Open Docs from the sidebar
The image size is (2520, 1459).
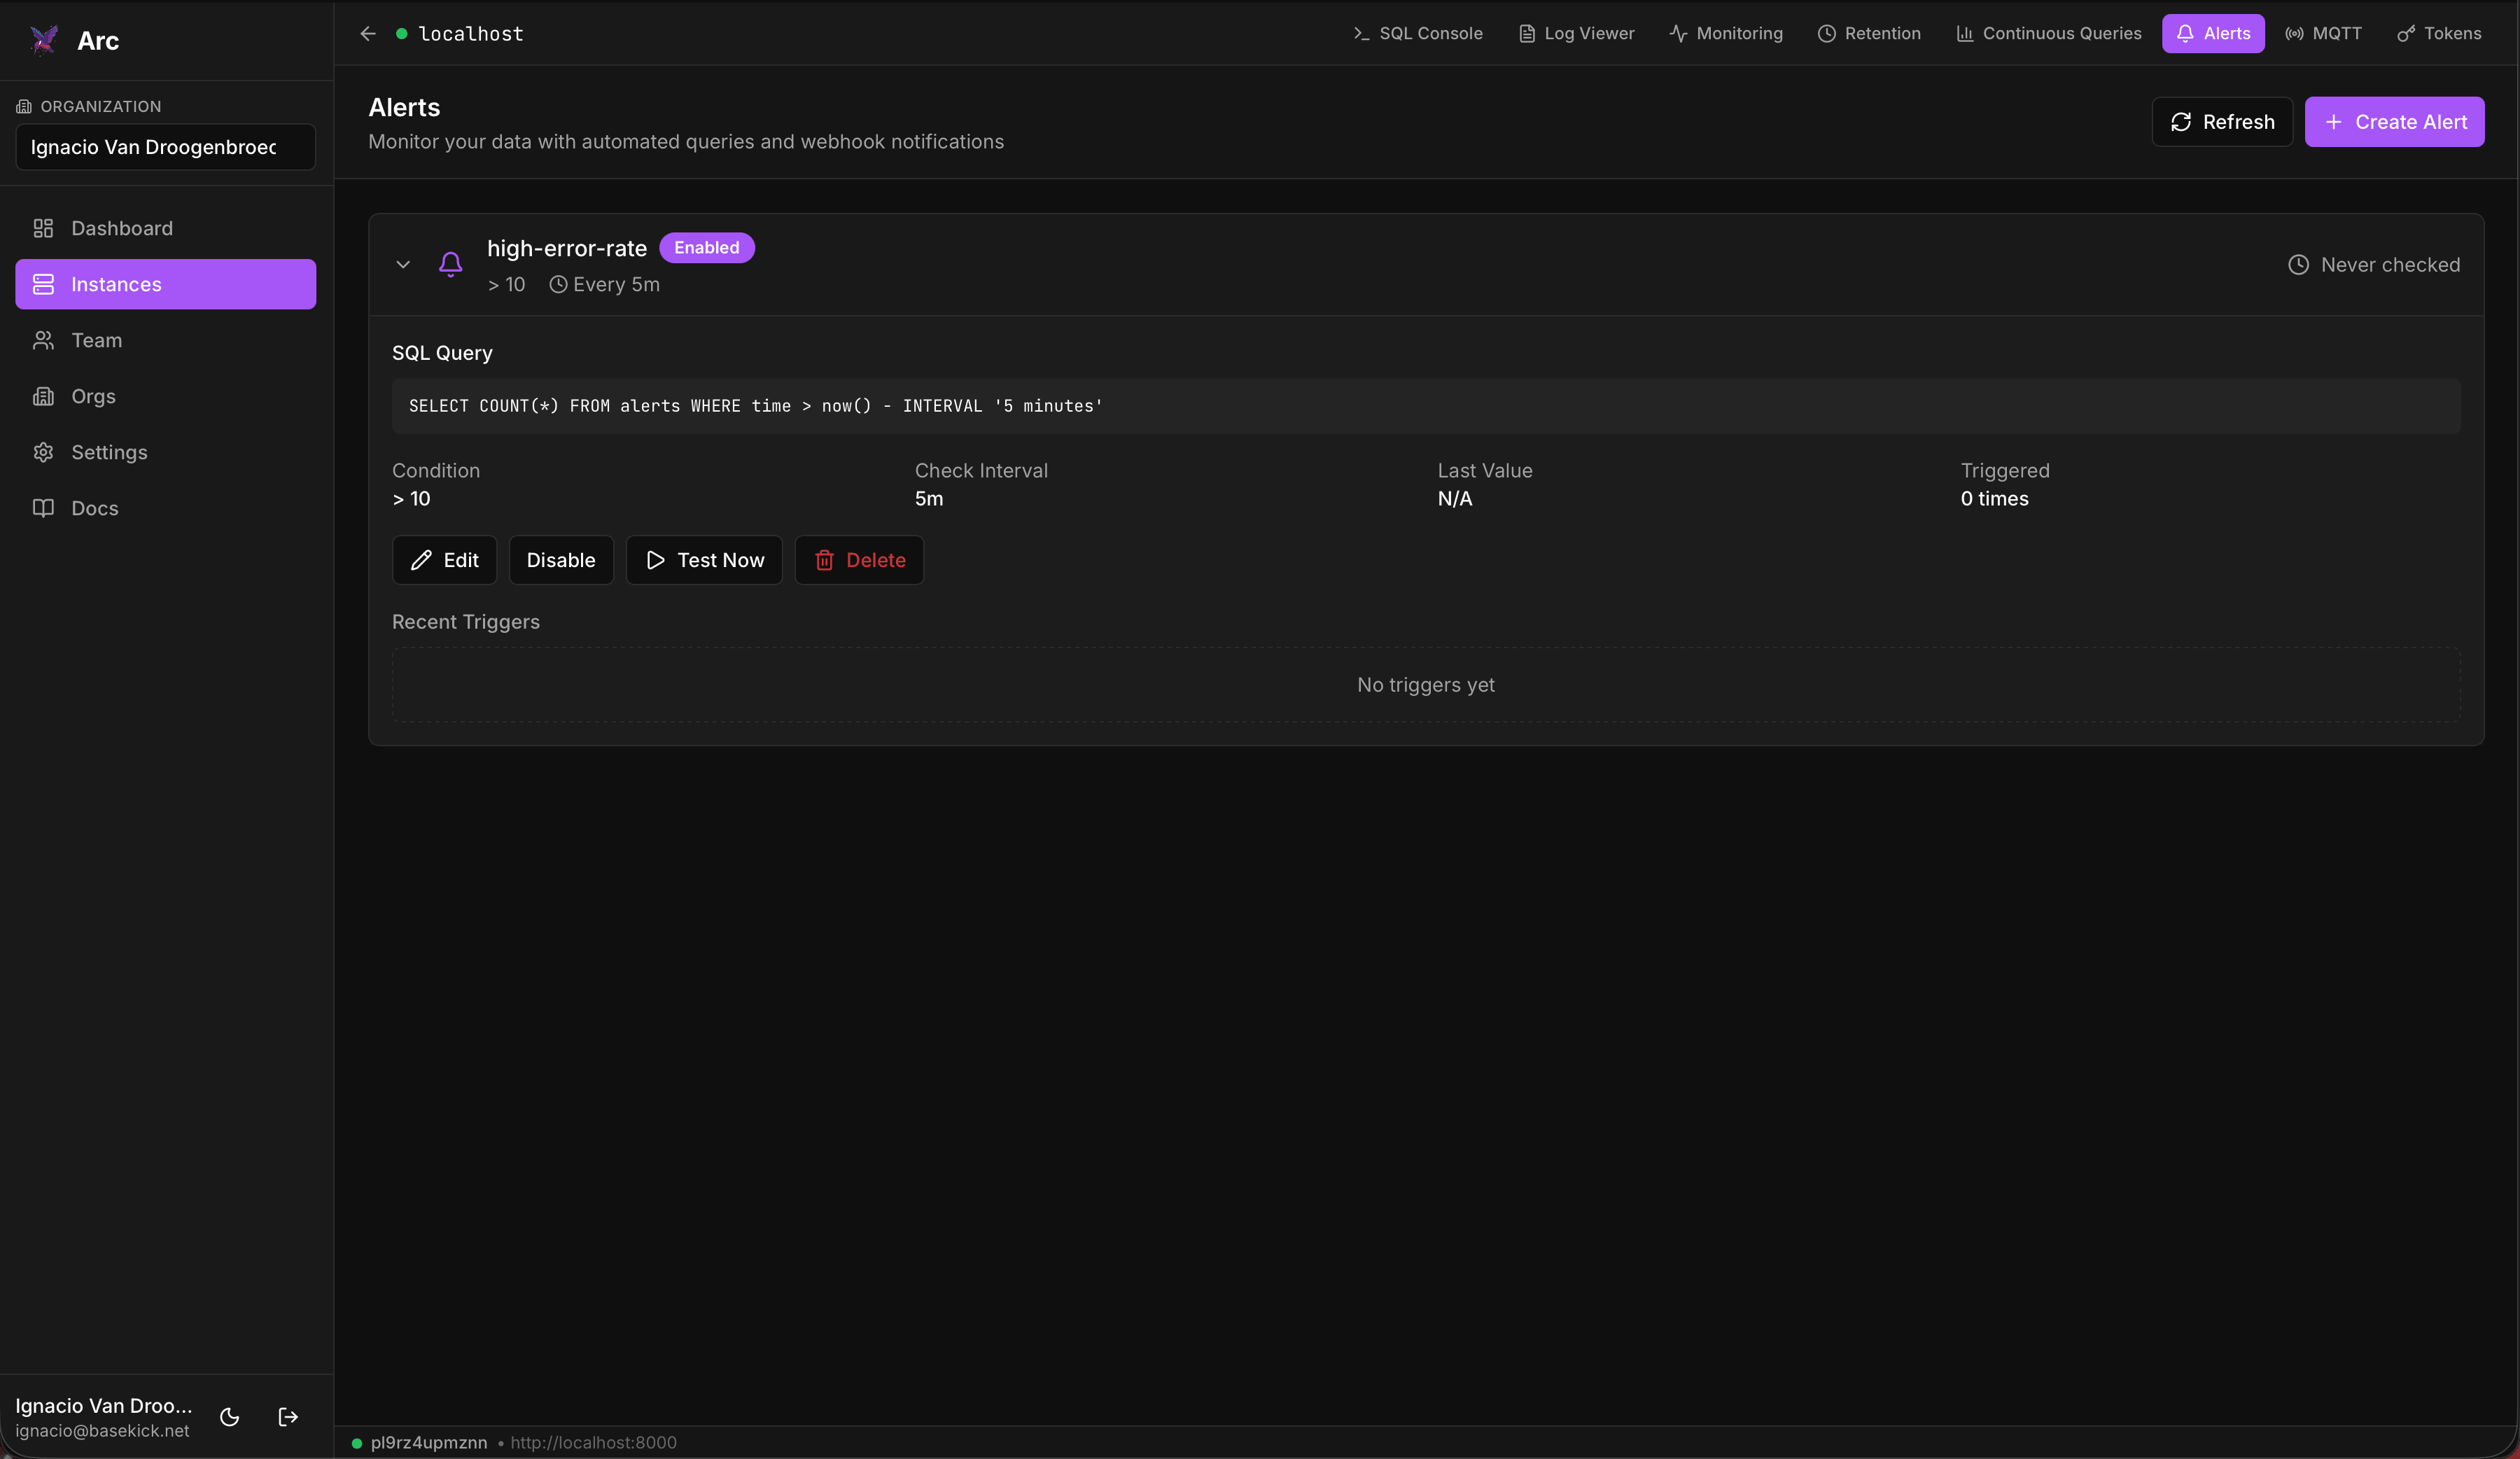[165, 508]
